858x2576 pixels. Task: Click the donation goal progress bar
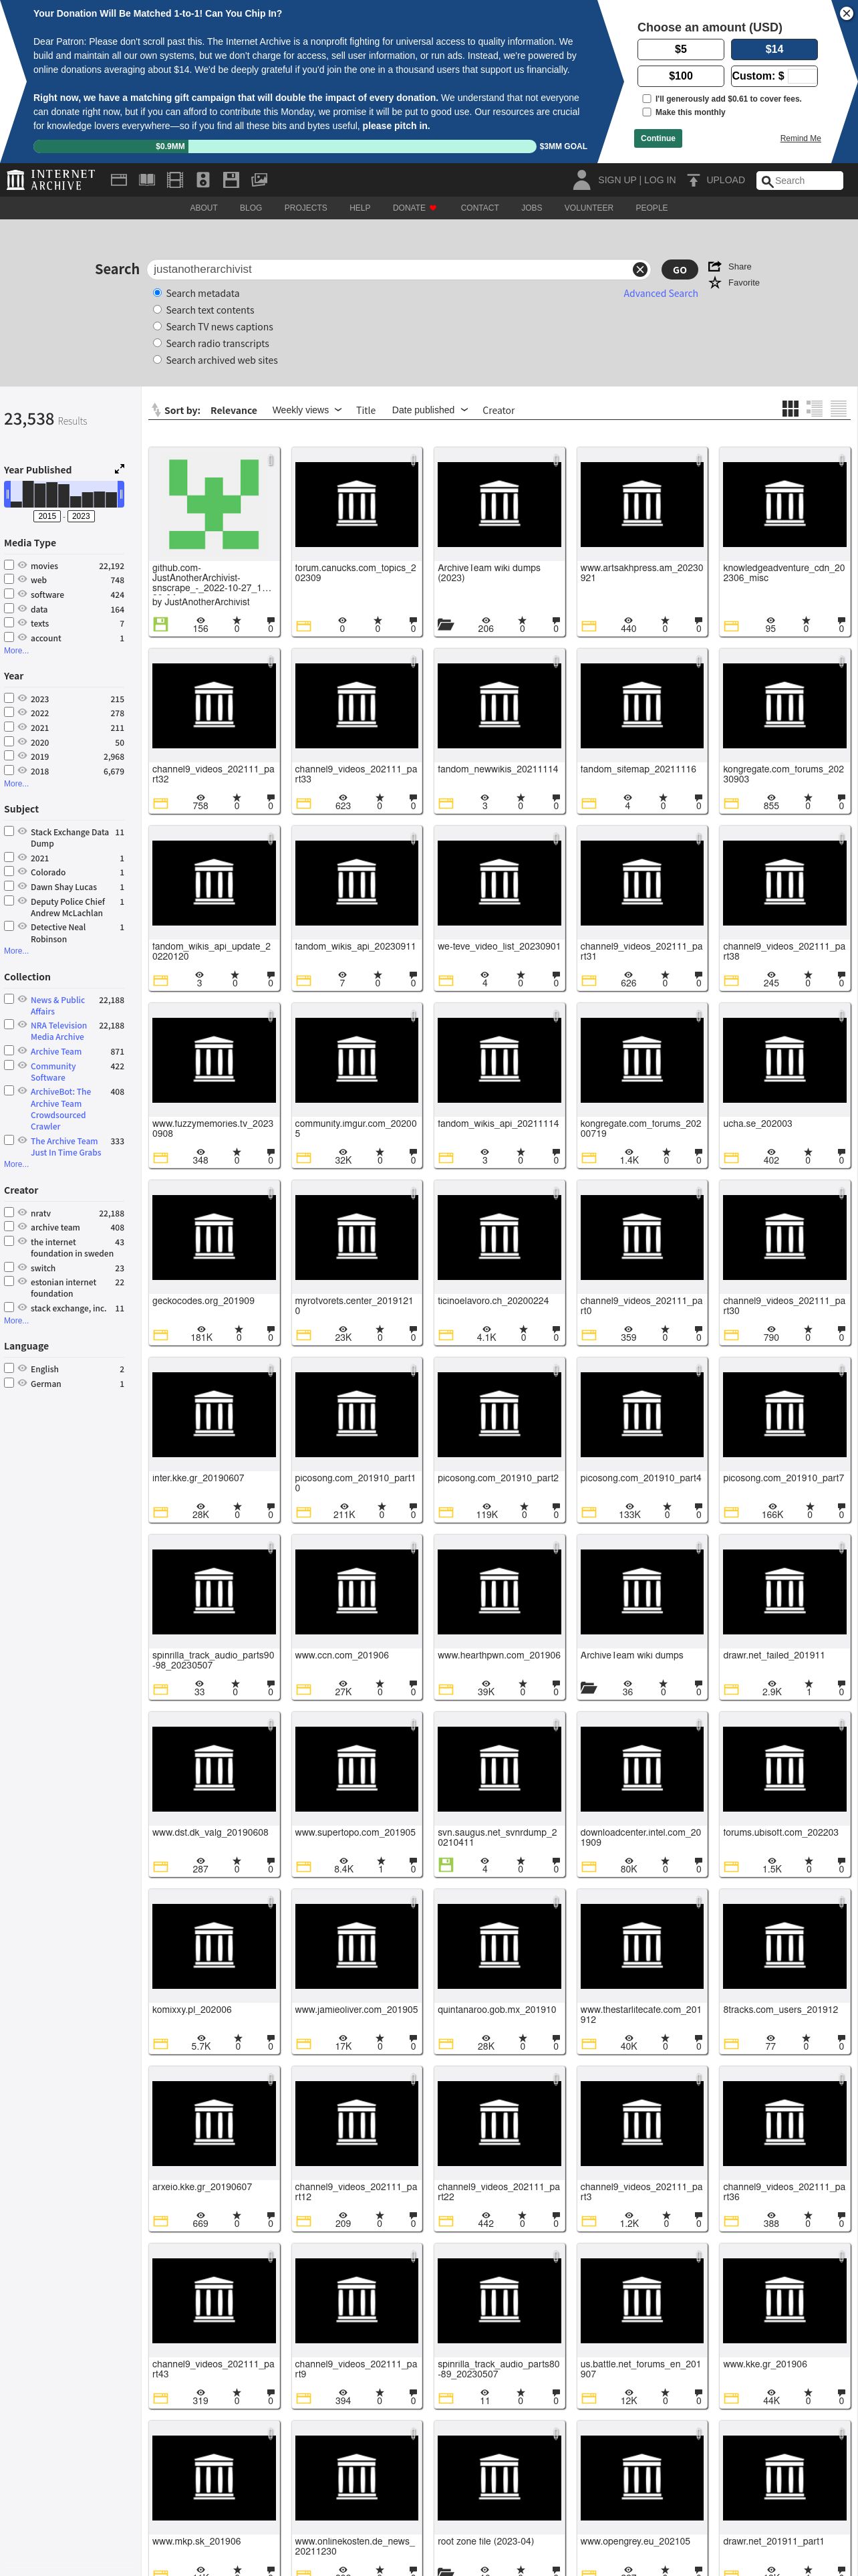pos(285,146)
